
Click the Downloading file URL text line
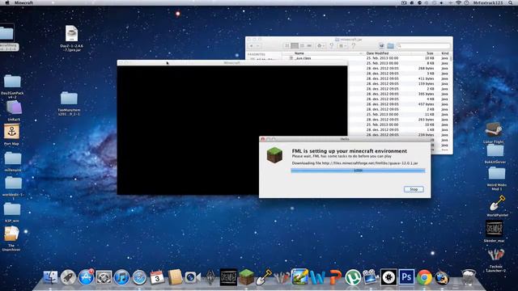pyautogui.click(x=355, y=163)
